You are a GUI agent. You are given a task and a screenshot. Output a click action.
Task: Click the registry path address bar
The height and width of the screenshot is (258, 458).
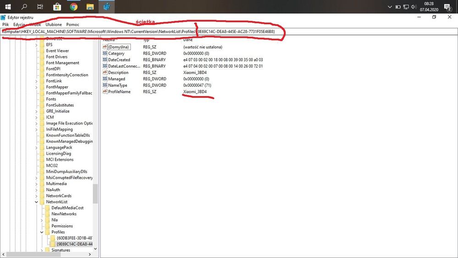tap(229, 32)
